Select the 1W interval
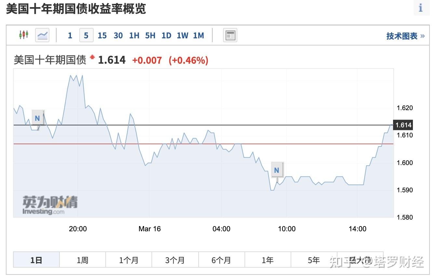 pyautogui.click(x=182, y=35)
